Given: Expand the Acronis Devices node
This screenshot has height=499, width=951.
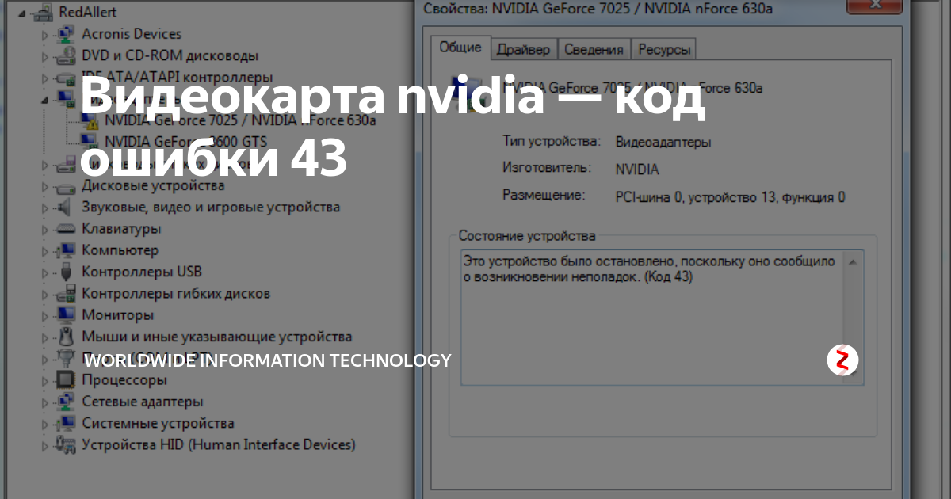Looking at the screenshot, I should (x=45, y=35).
